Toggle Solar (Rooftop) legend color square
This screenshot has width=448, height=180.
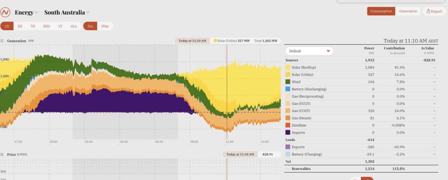288,67
